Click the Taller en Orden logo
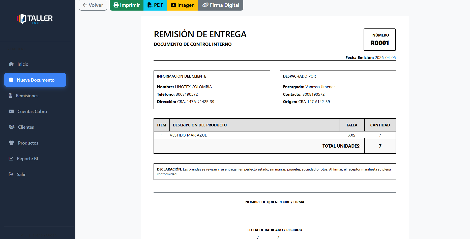The height and width of the screenshot is (239, 470). click(35, 19)
